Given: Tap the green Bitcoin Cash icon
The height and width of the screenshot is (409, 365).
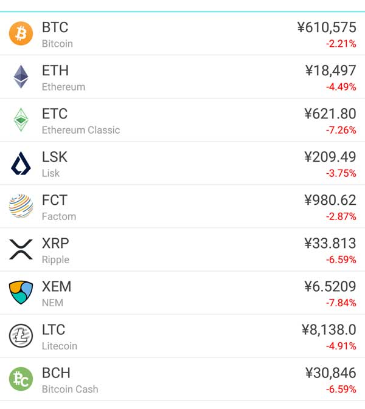Looking at the screenshot, I should [x=21, y=379].
